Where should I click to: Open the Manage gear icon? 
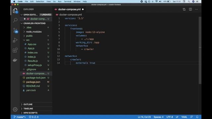(x=15, y=109)
